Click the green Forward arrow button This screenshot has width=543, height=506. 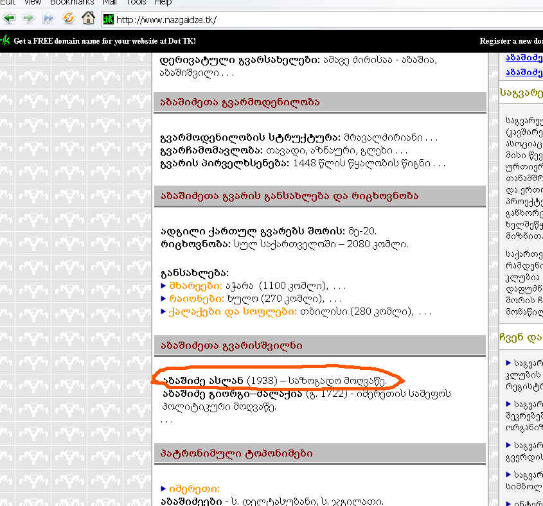[29, 19]
